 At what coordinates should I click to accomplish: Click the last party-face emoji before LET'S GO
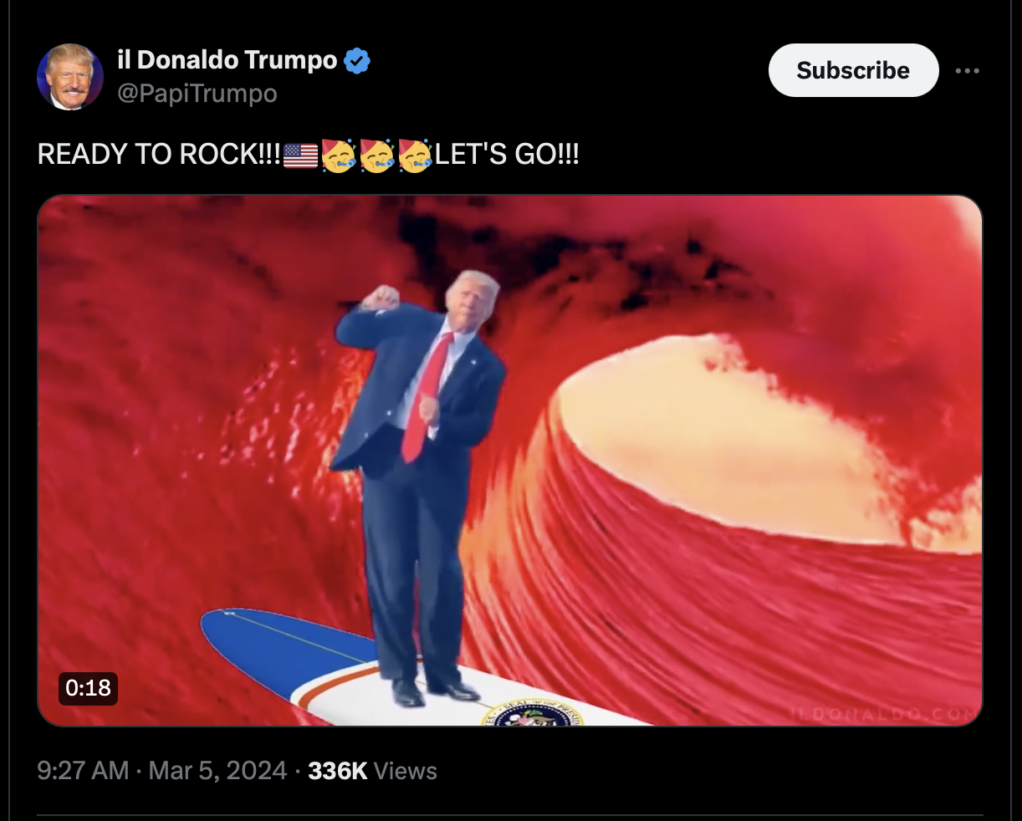click(x=416, y=156)
